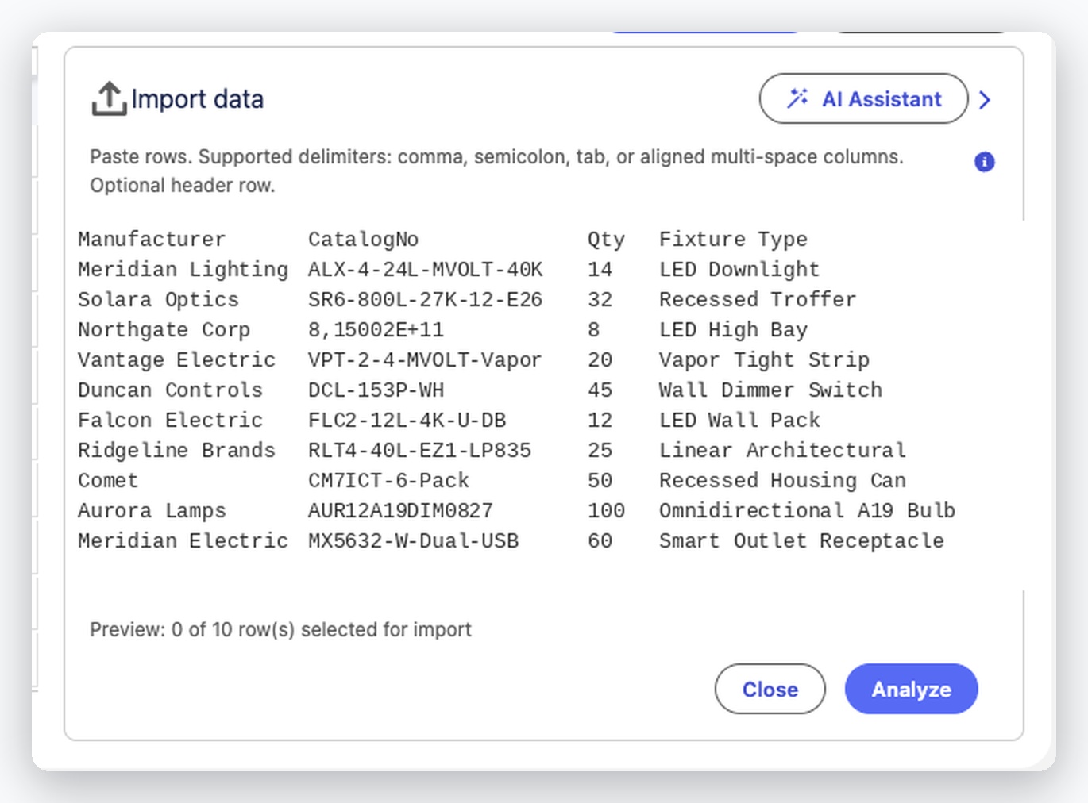
Task: Click Vapor Tight Strip fixture type
Action: 764,360
